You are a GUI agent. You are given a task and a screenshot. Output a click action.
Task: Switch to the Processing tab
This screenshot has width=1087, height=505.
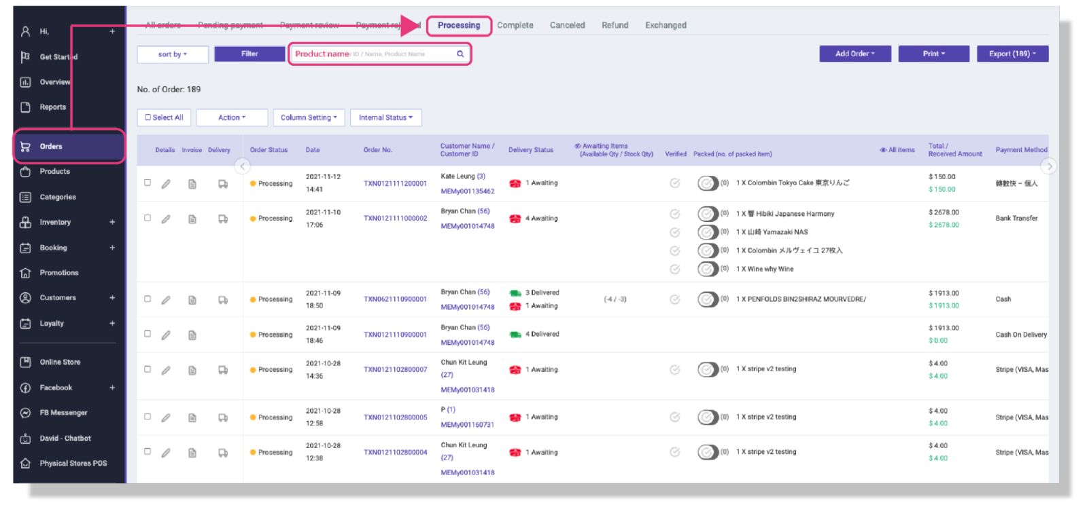click(x=459, y=25)
